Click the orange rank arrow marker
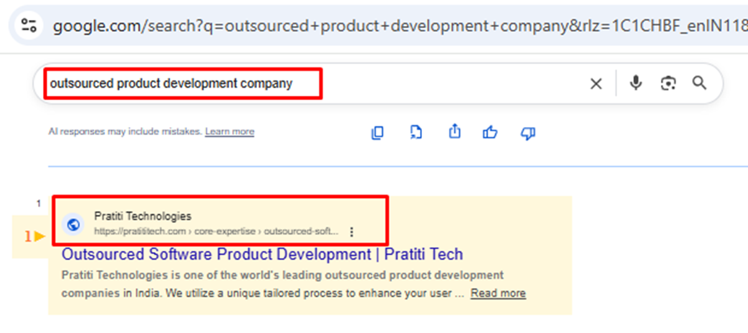 (x=39, y=237)
